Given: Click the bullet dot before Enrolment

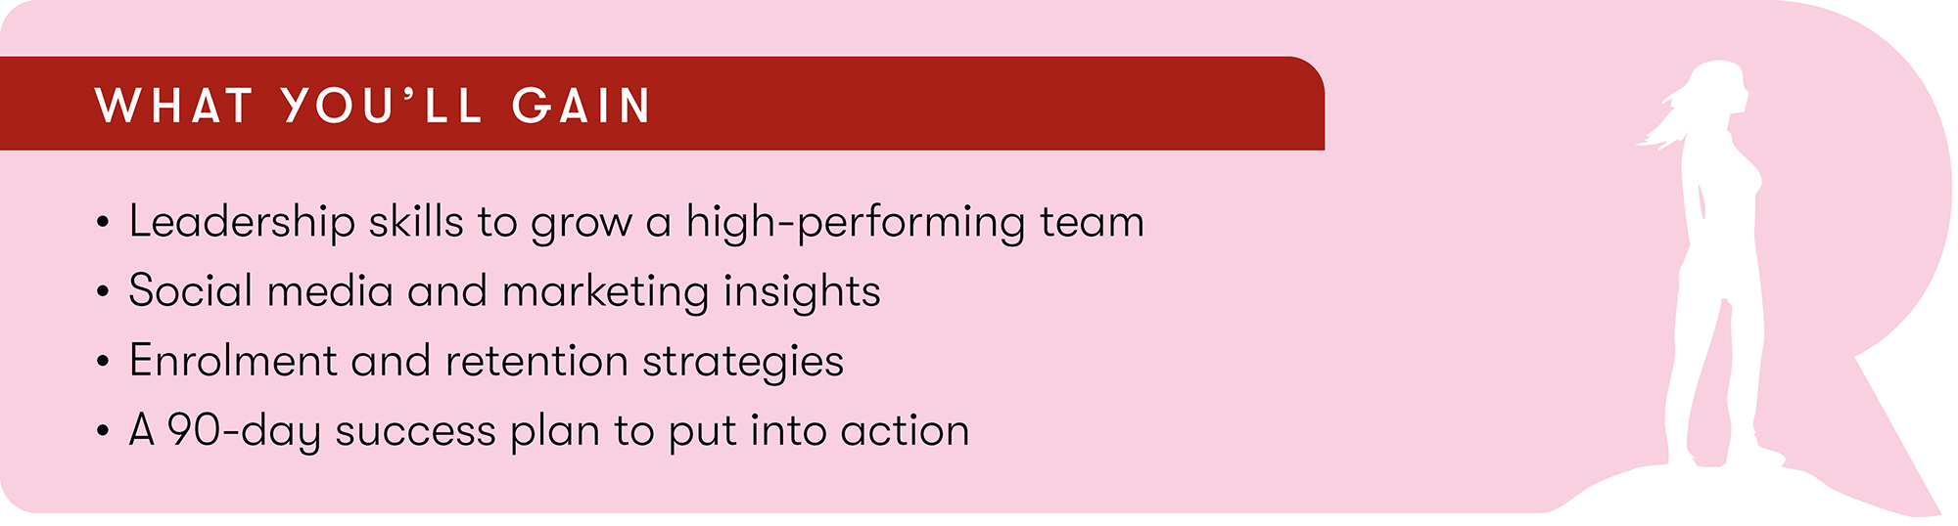Looking at the screenshot, I should (103, 362).
